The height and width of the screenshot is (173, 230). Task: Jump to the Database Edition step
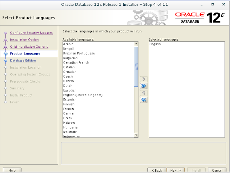[23, 61]
